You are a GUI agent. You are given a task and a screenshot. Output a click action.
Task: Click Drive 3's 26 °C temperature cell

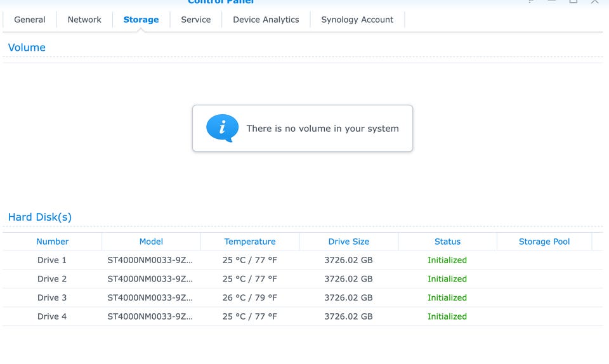coord(250,297)
